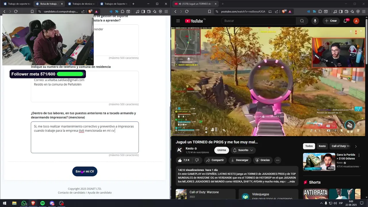368x207 pixels.
Task: Open YouTube account avatar menu
Action: (356, 21)
